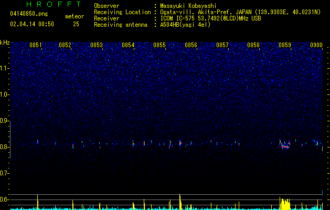The height and width of the screenshot is (210, 330).
Task: Click the 0854 time marker
Action: click(x=128, y=45)
